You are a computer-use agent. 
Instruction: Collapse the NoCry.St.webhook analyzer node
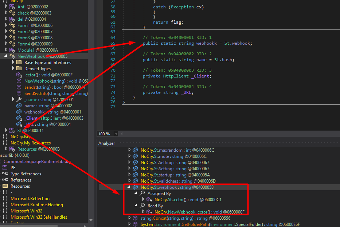click(x=129, y=187)
